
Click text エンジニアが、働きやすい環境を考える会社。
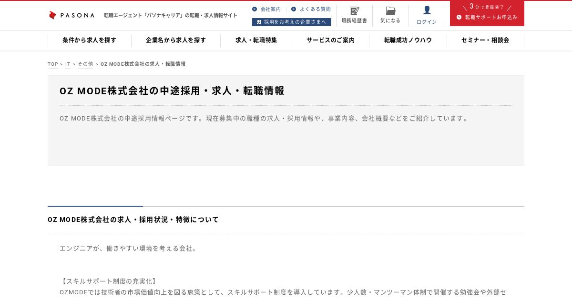(x=129, y=249)
